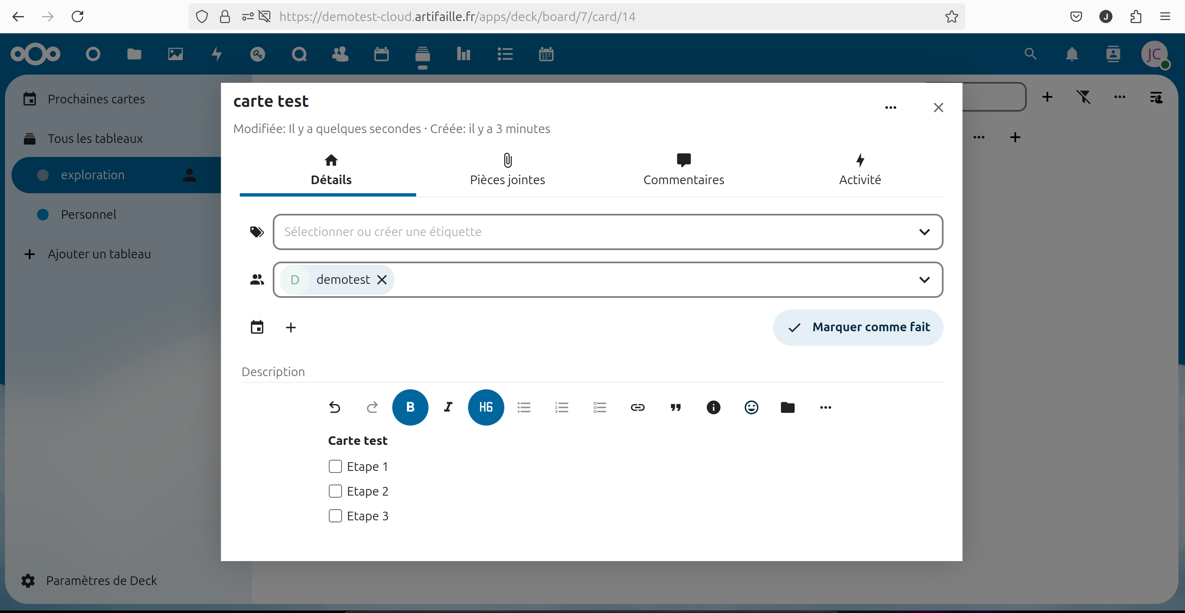The width and height of the screenshot is (1185, 613).
Task: Insert a bulleted list
Action: 524,407
